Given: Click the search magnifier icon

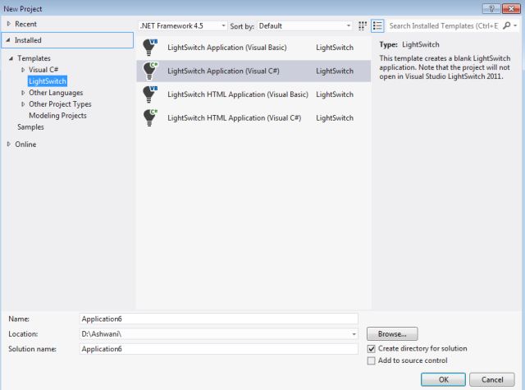Looking at the screenshot, I should (507, 25).
